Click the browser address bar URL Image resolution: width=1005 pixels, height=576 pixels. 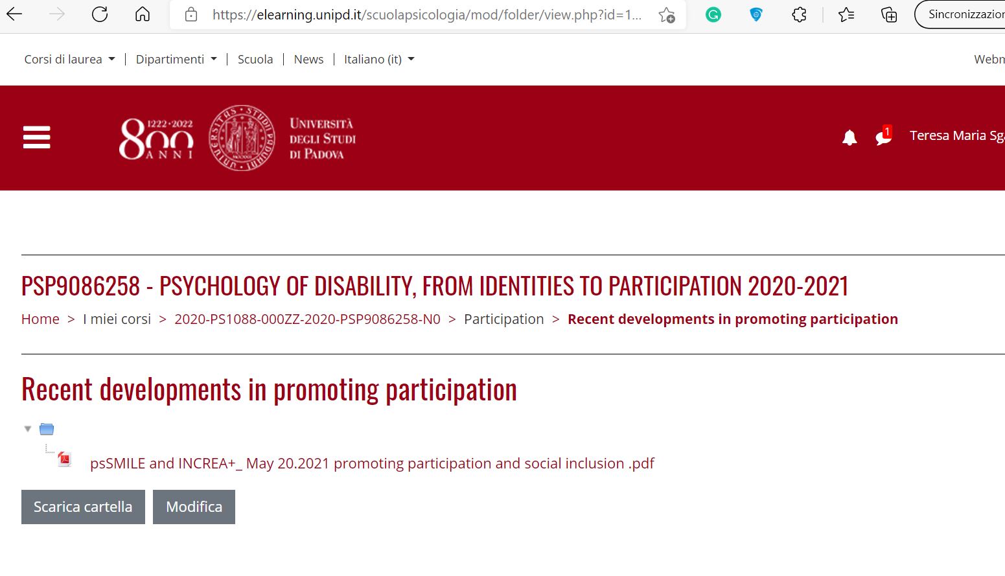point(426,14)
